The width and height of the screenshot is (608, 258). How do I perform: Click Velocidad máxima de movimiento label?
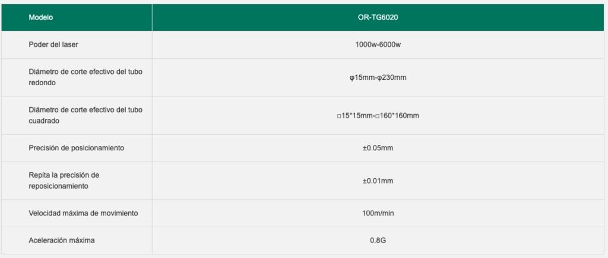coord(83,213)
